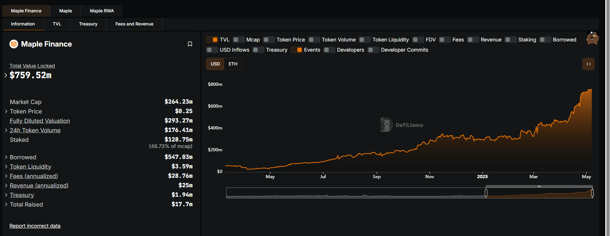Enable Developer Commits series
This screenshot has height=236, width=610.
373,50
